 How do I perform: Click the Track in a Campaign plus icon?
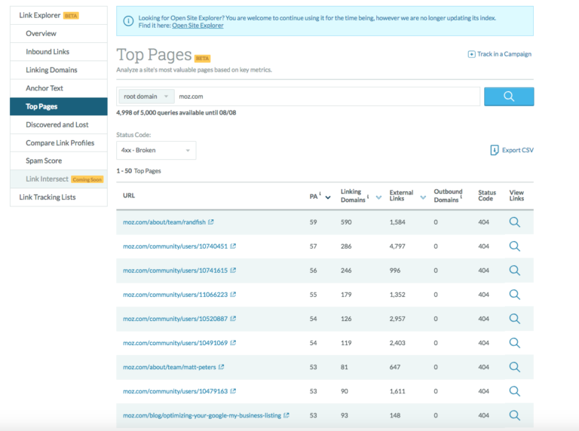click(471, 54)
